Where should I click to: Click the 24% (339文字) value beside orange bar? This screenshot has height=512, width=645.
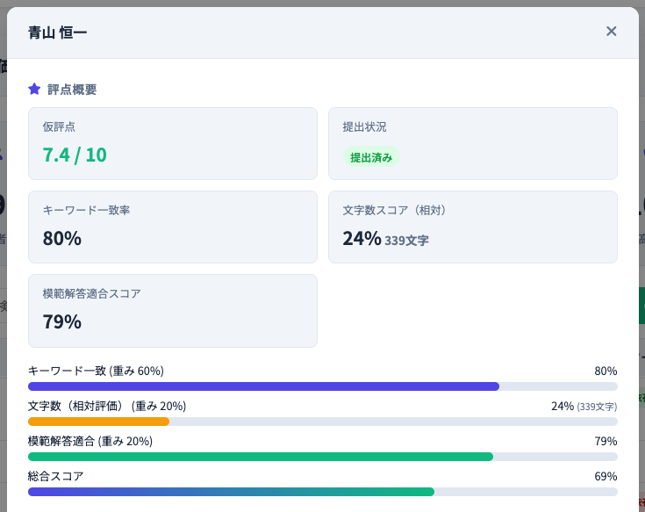584,406
